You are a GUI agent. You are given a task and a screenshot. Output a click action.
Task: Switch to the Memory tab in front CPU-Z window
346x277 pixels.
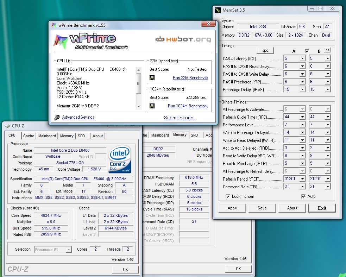coord(67,136)
